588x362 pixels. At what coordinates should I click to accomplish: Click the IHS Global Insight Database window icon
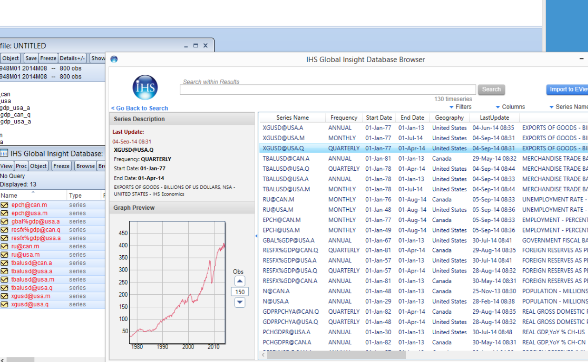coord(4,153)
